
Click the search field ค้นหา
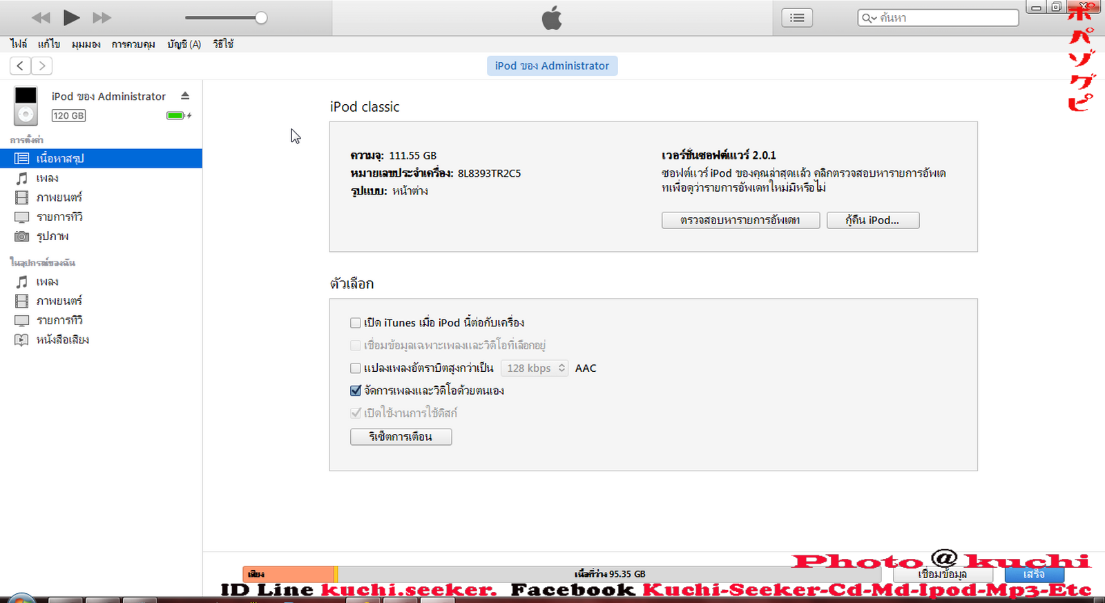point(938,18)
